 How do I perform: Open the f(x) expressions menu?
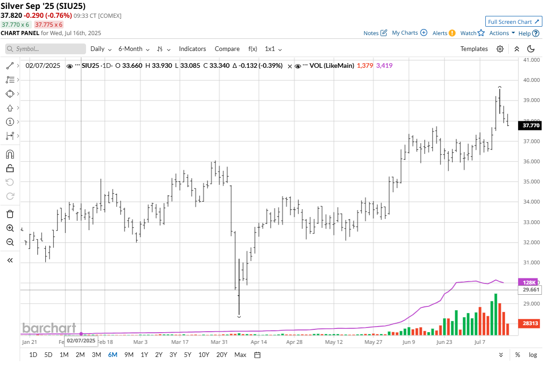point(253,49)
